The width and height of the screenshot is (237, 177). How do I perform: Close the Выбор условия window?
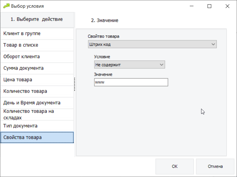click(227, 6)
